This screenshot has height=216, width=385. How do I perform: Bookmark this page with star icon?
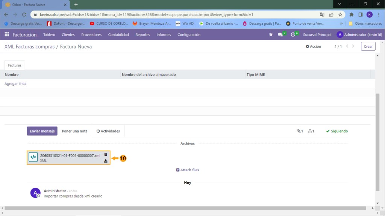pos(340,15)
